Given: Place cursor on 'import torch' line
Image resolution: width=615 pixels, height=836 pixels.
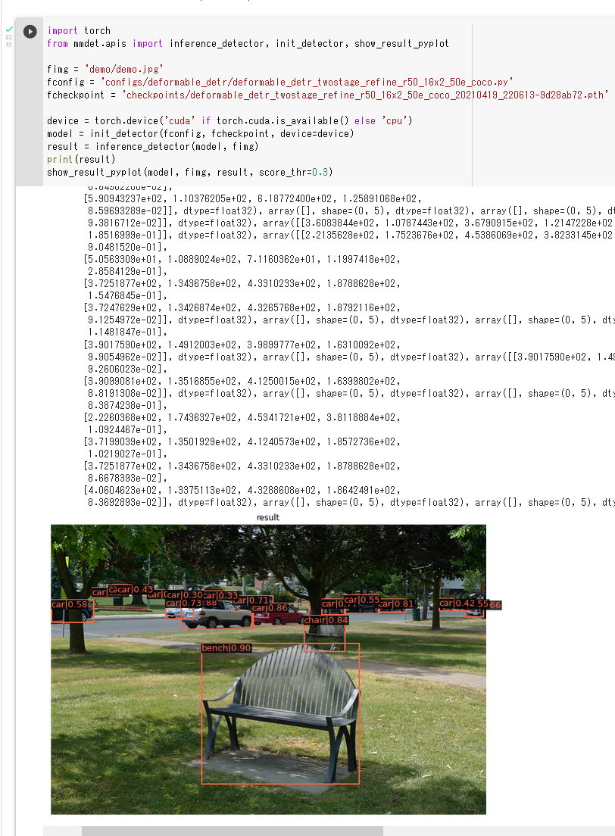Looking at the screenshot, I should coord(79,31).
